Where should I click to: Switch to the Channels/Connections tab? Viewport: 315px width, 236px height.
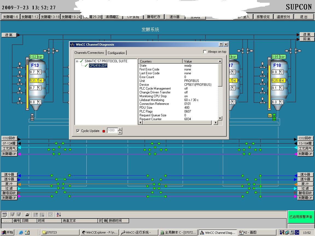tap(89, 52)
